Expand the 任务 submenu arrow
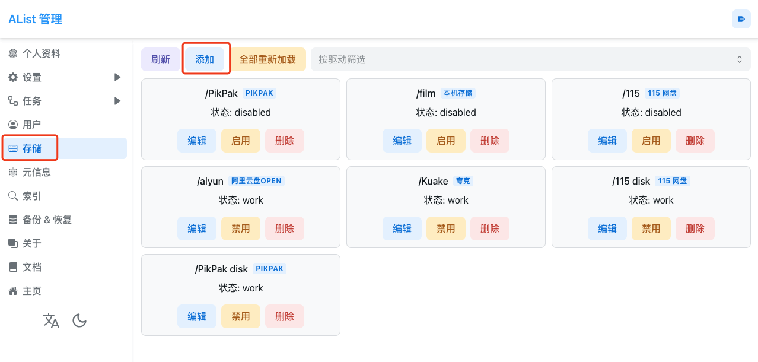Image resolution: width=758 pixels, height=362 pixels. click(117, 101)
